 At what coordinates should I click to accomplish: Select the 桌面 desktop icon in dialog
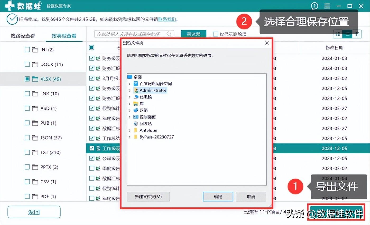pyautogui.click(x=129, y=77)
